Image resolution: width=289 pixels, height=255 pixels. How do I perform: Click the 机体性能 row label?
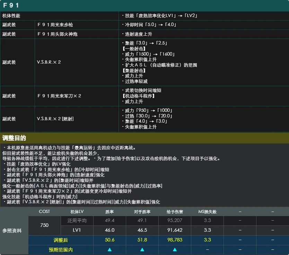[x=11, y=16]
